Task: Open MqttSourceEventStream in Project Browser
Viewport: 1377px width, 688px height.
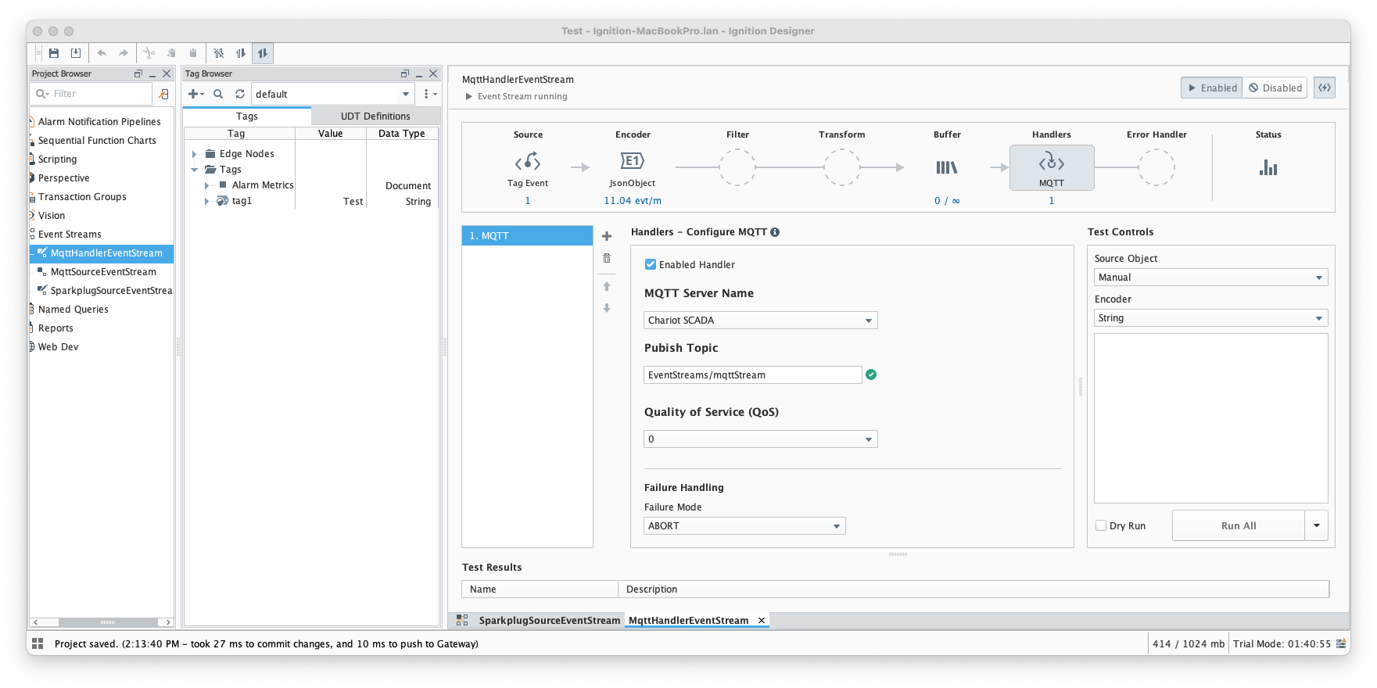Action: click(103, 271)
